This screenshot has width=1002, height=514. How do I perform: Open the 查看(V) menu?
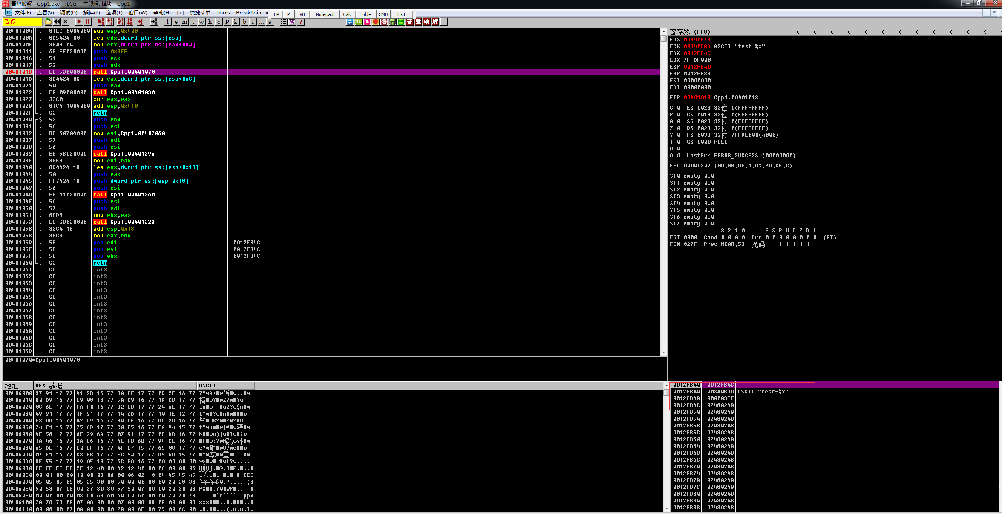[46, 13]
